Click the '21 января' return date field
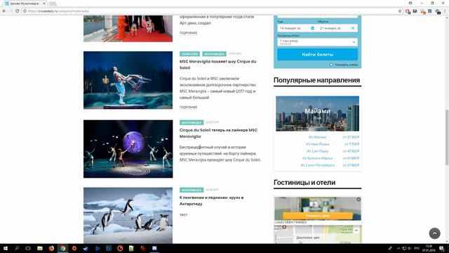Image resolution: width=449 pixels, height=253 pixels. (337, 28)
